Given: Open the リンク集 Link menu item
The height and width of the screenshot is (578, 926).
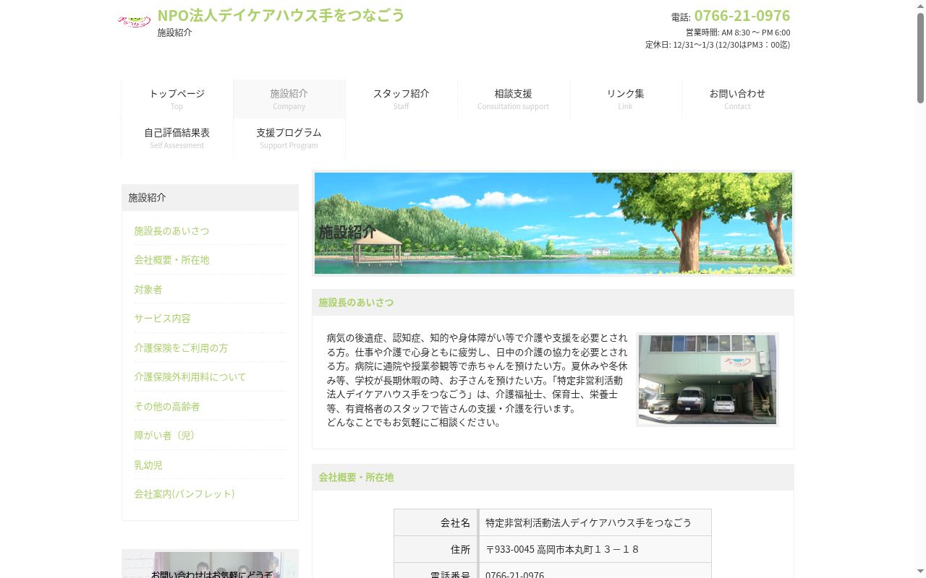Looking at the screenshot, I should point(625,99).
